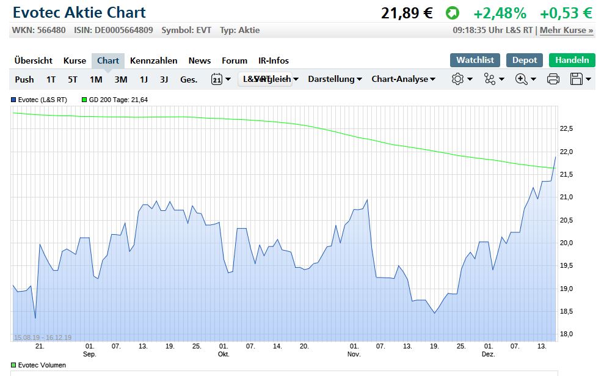Toggle the Push live update option
604x376 pixels.
pyautogui.click(x=24, y=79)
